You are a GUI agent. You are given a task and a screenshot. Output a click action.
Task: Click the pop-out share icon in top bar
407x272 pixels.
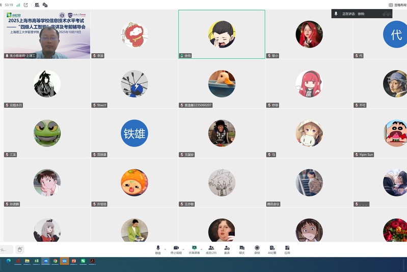coord(25,5)
